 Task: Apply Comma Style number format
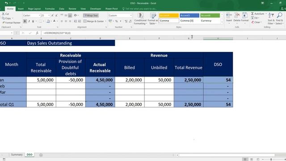coord(121,21)
